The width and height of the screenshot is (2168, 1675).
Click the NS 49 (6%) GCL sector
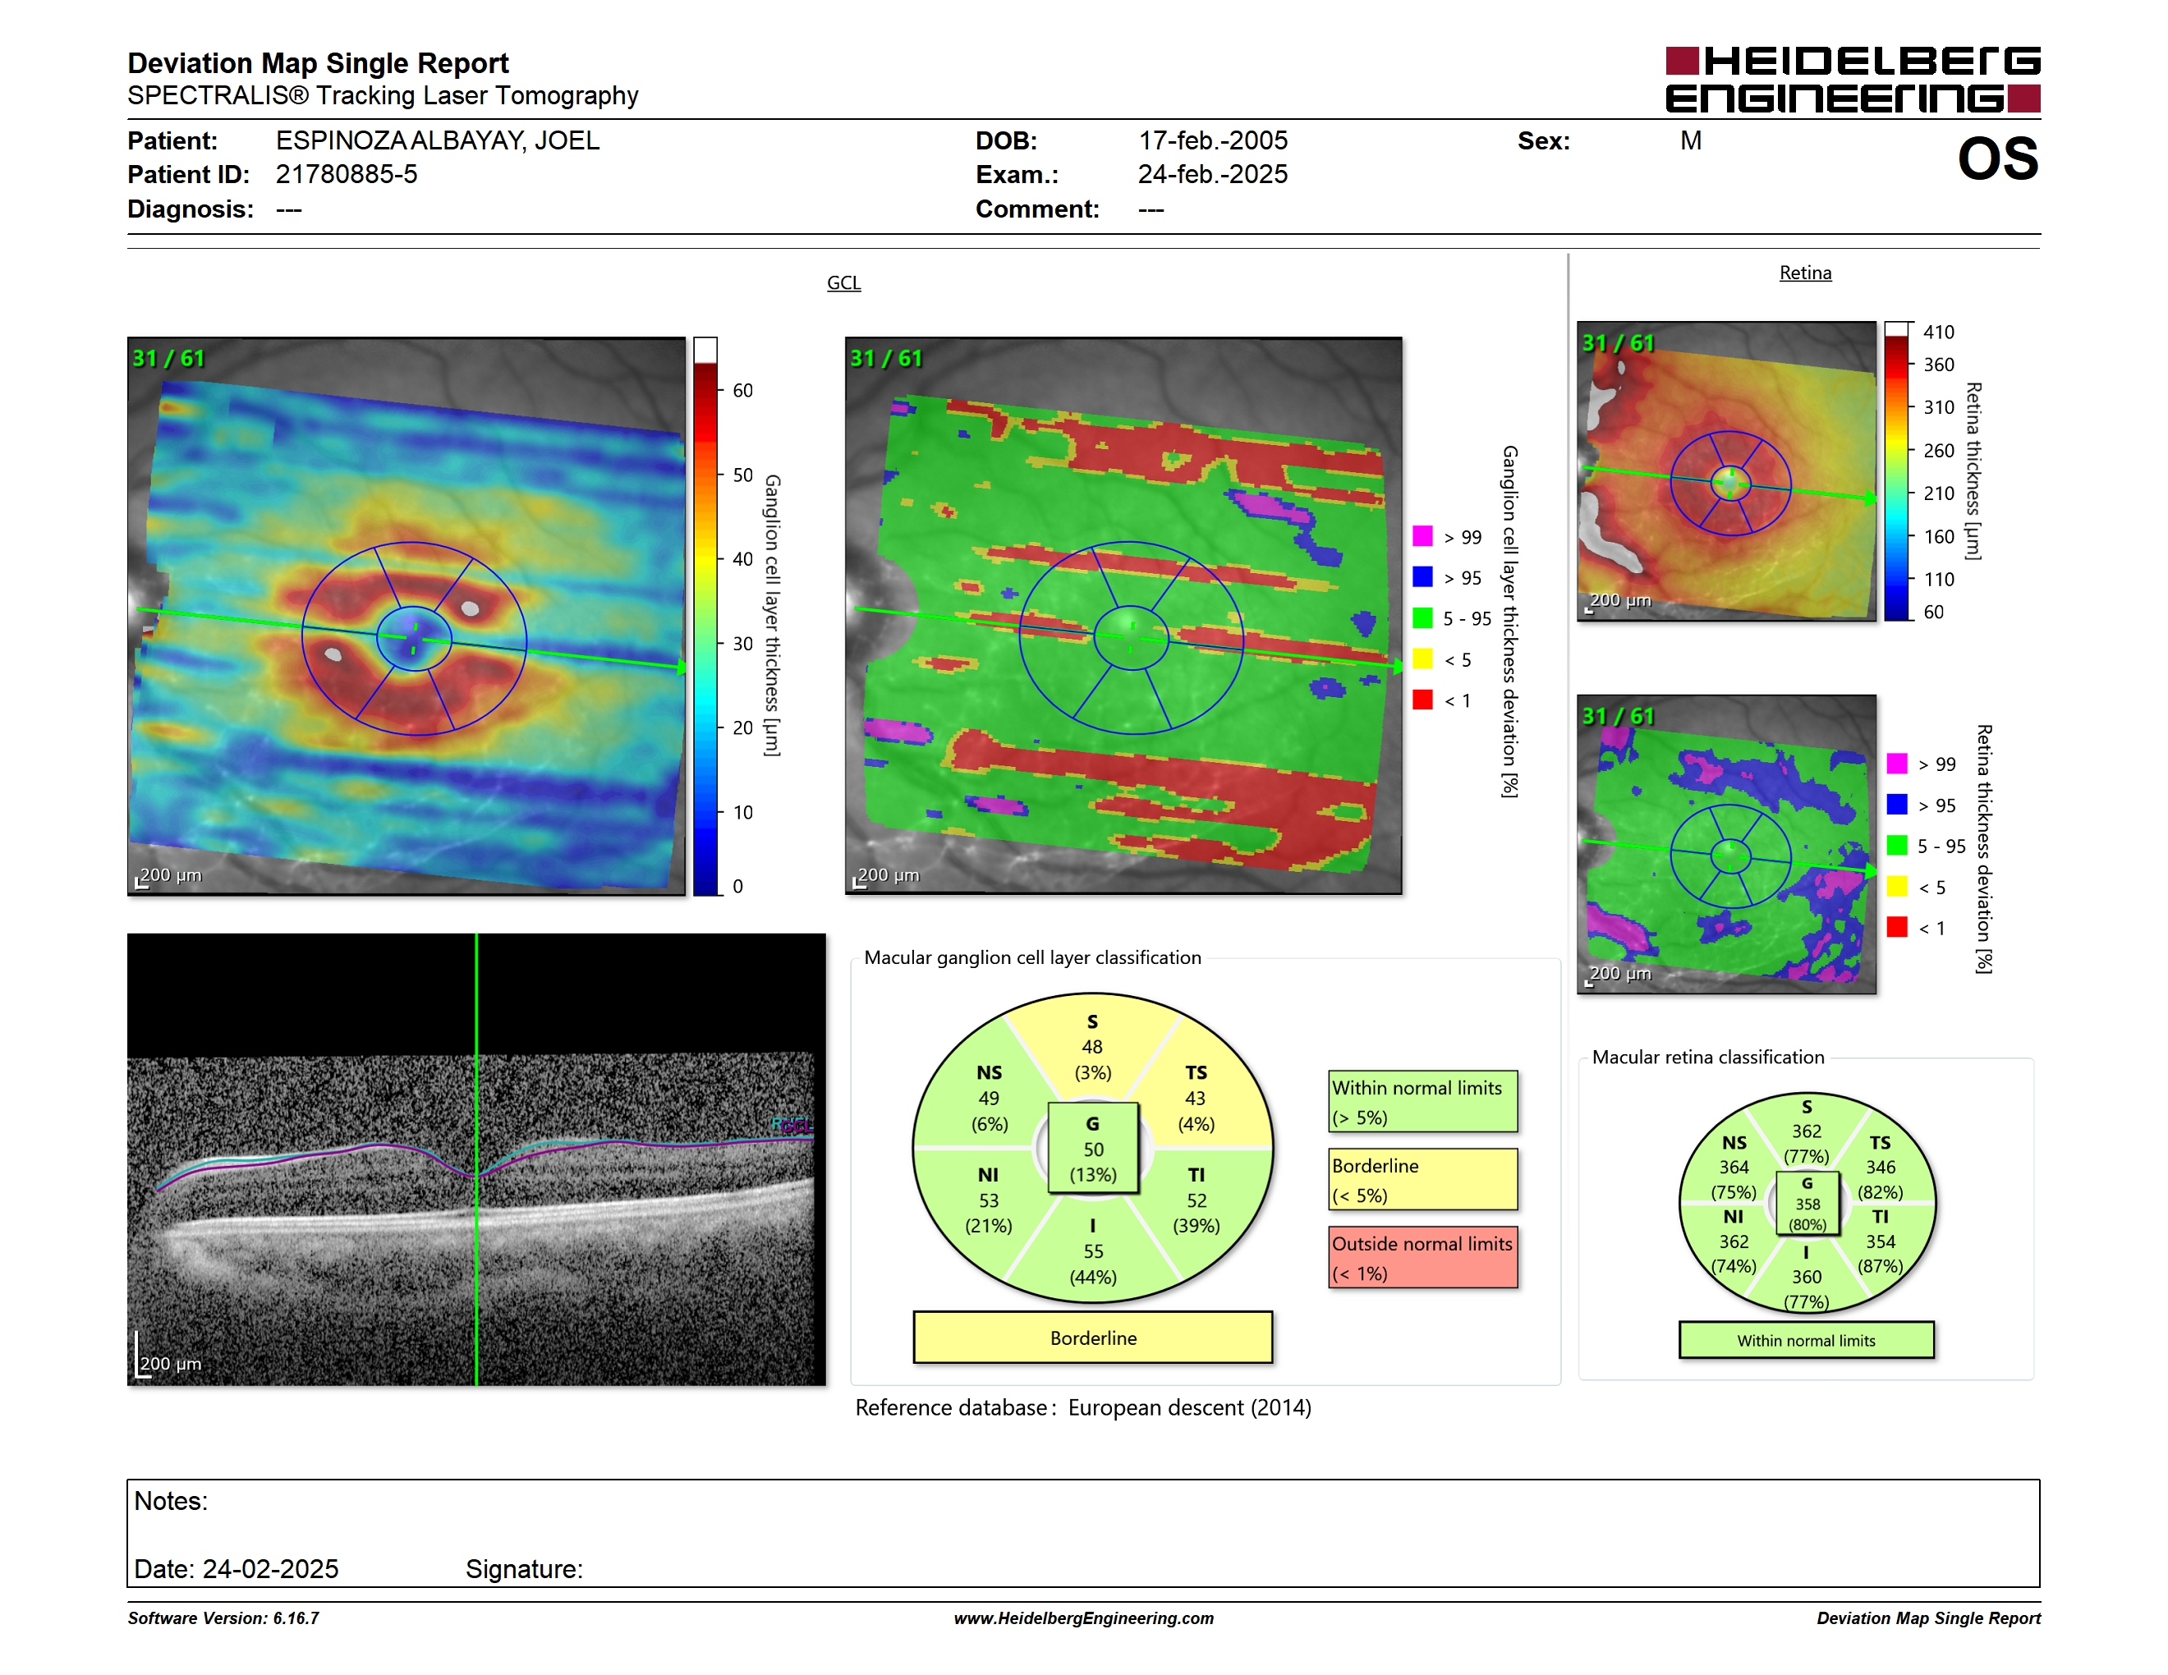(989, 1098)
